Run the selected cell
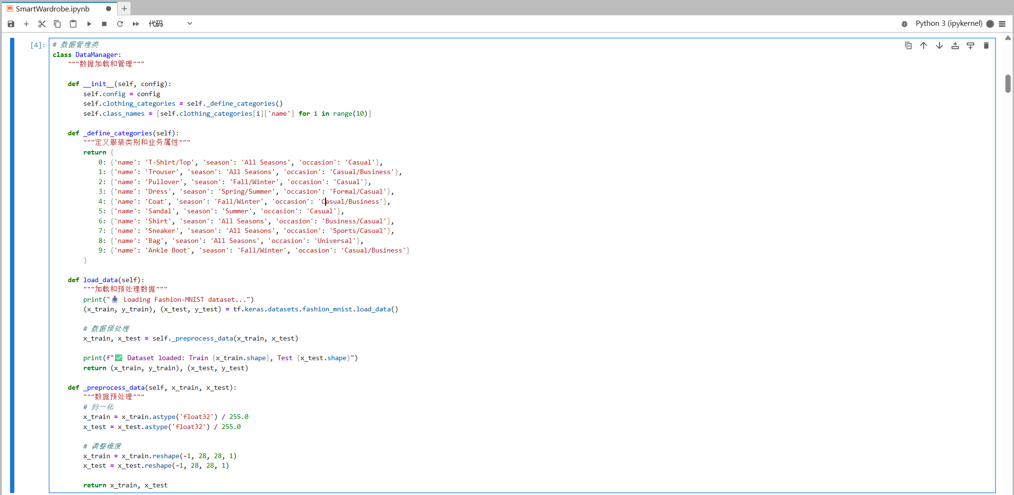Viewport: 1014px width, 495px height. [89, 24]
